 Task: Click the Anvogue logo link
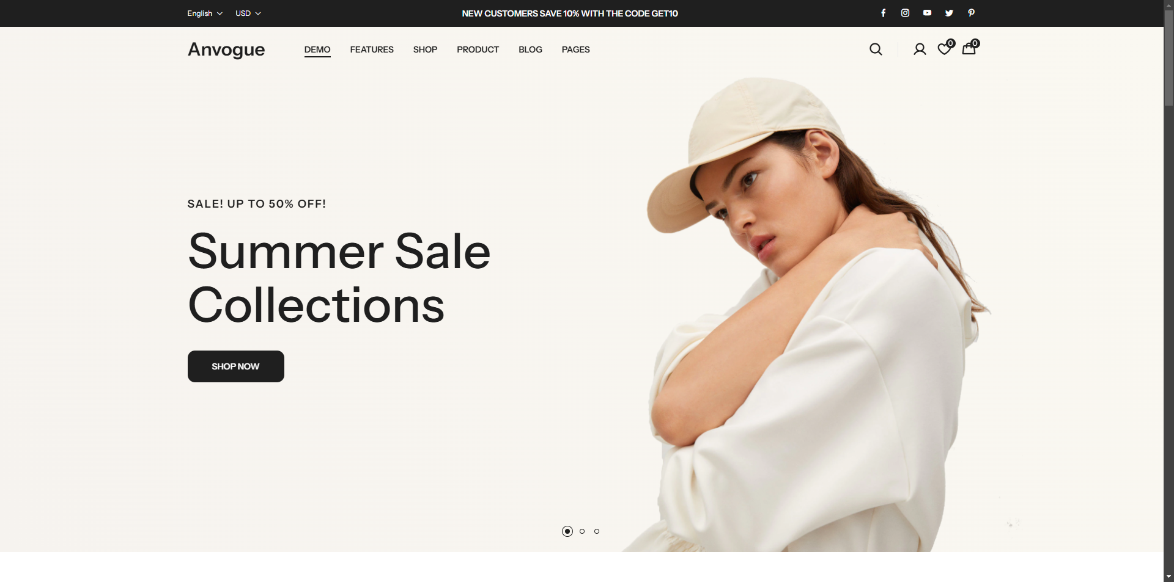pyautogui.click(x=226, y=49)
